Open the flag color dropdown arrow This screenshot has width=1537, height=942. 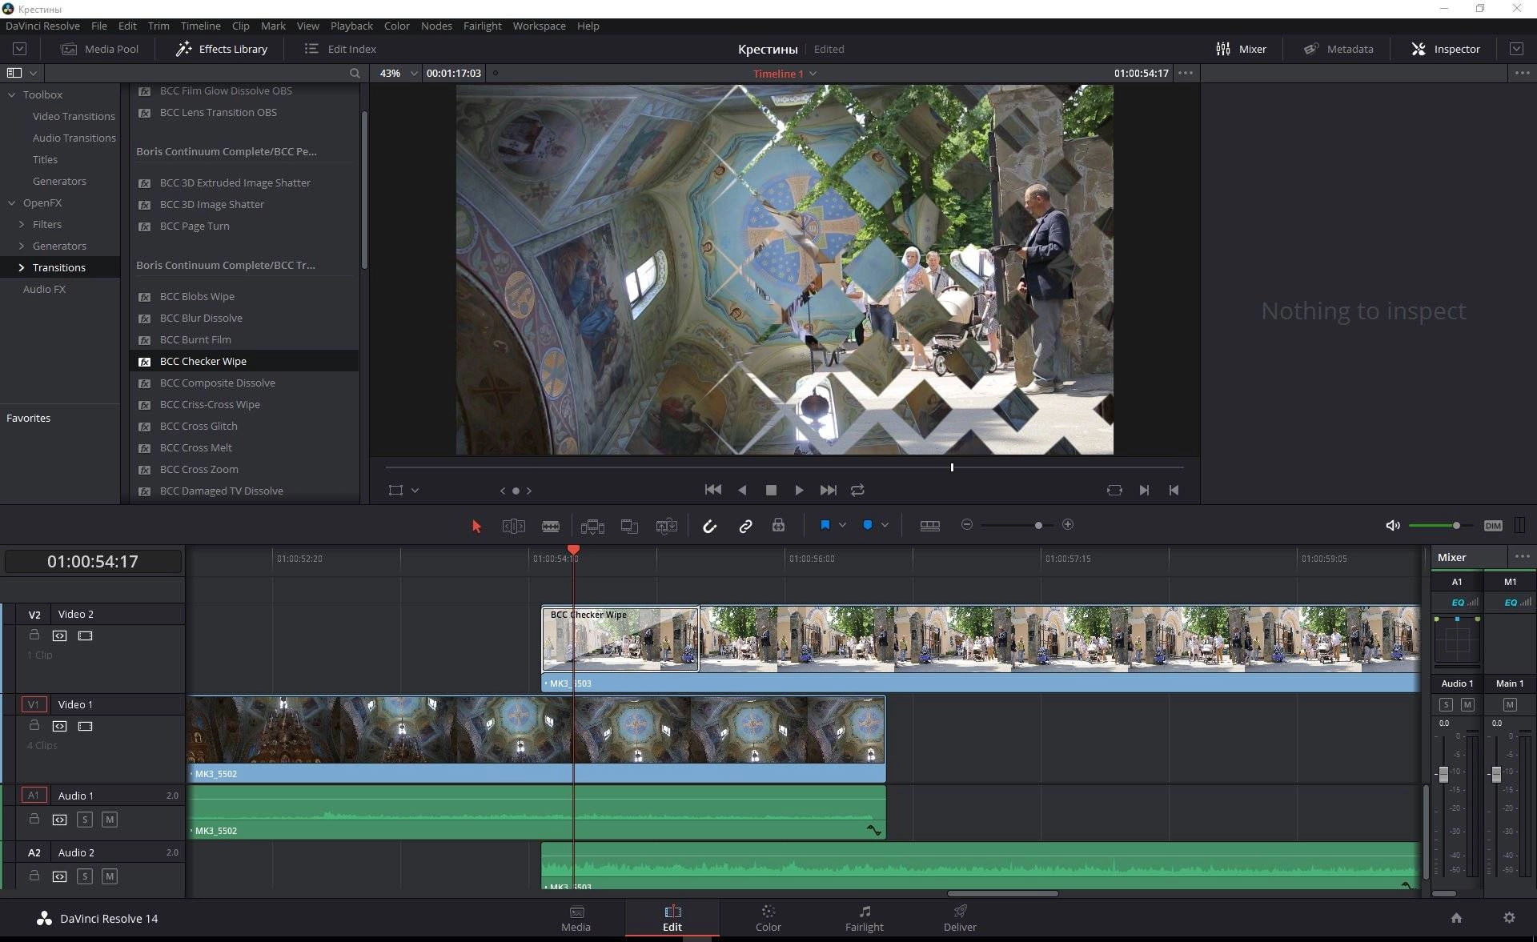click(842, 525)
